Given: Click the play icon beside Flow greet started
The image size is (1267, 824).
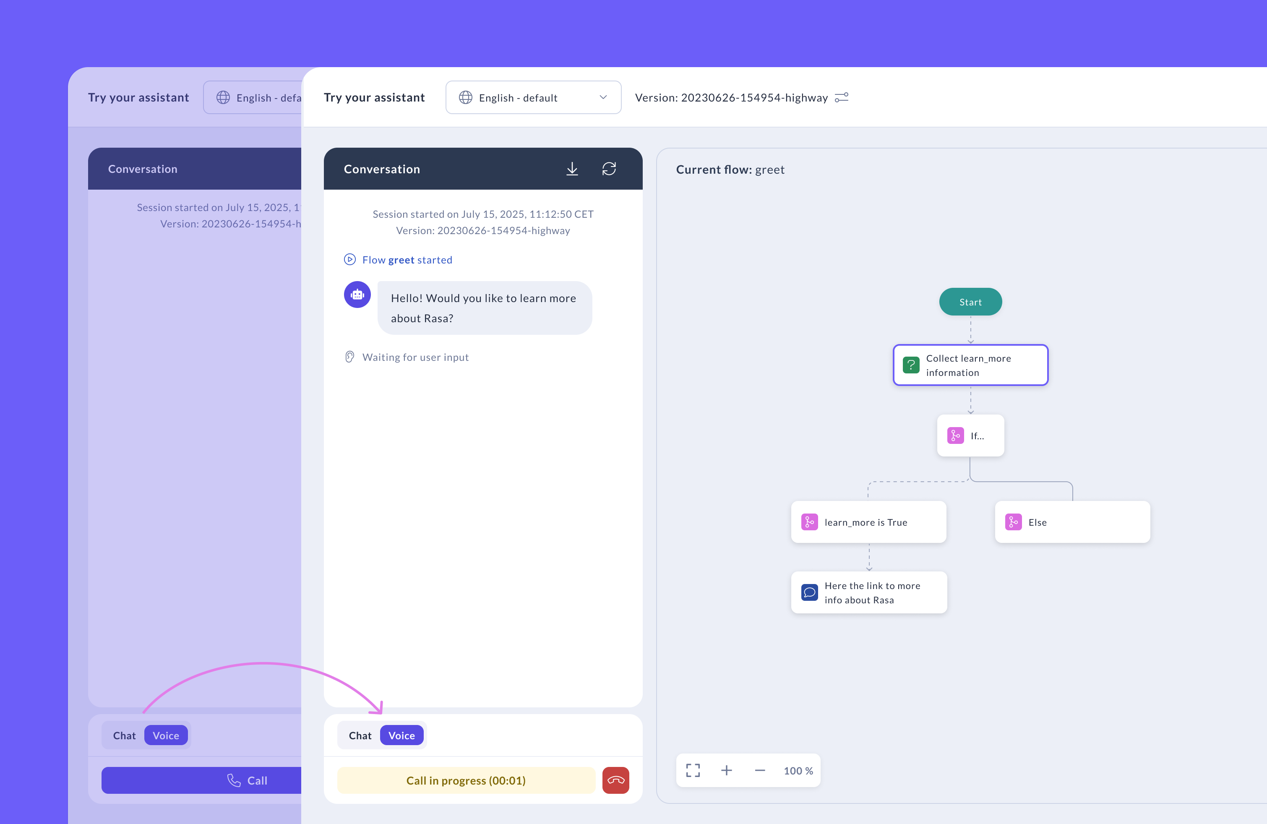Looking at the screenshot, I should point(350,259).
